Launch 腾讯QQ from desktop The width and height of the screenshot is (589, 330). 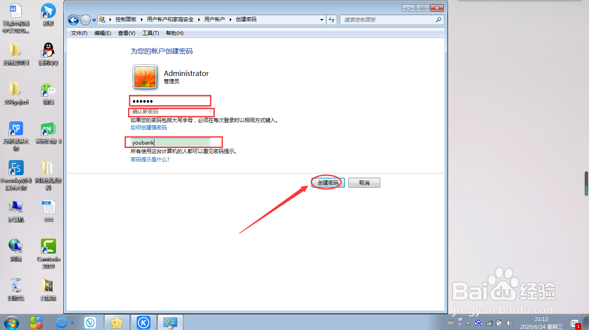(48, 54)
